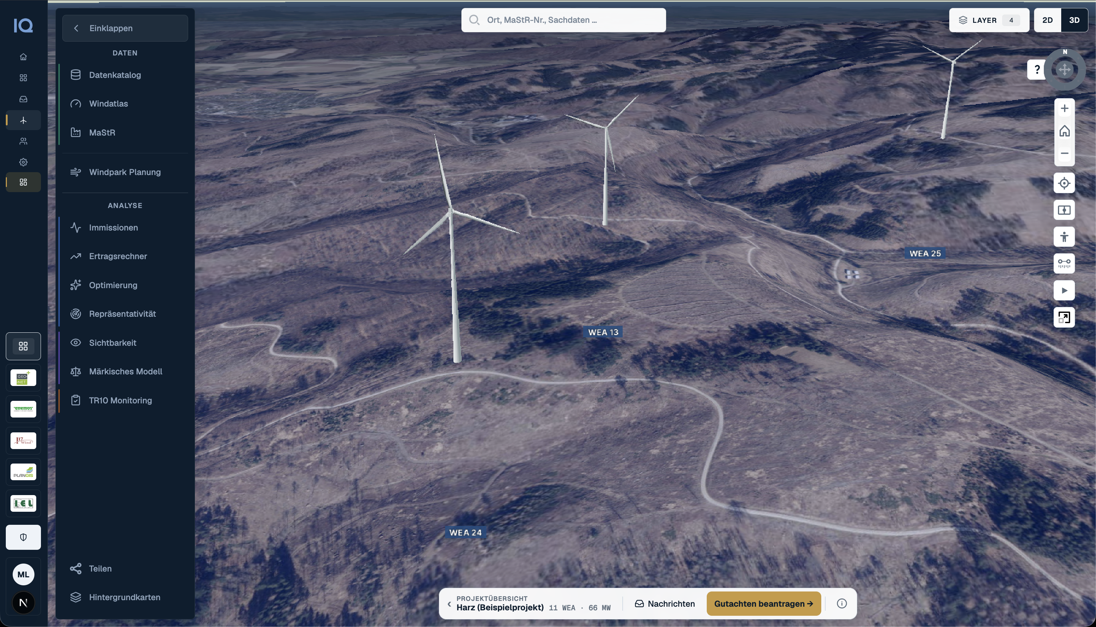Click Teilen share option

[125, 568]
